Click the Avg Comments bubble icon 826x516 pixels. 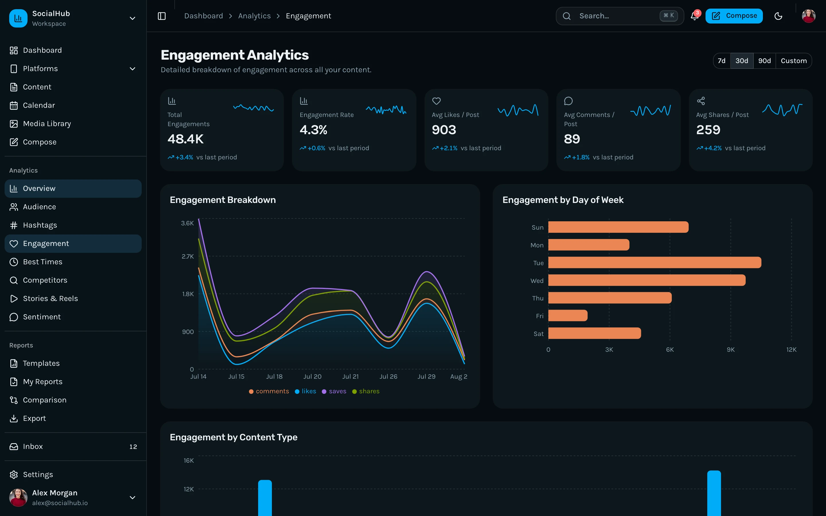coord(568,101)
